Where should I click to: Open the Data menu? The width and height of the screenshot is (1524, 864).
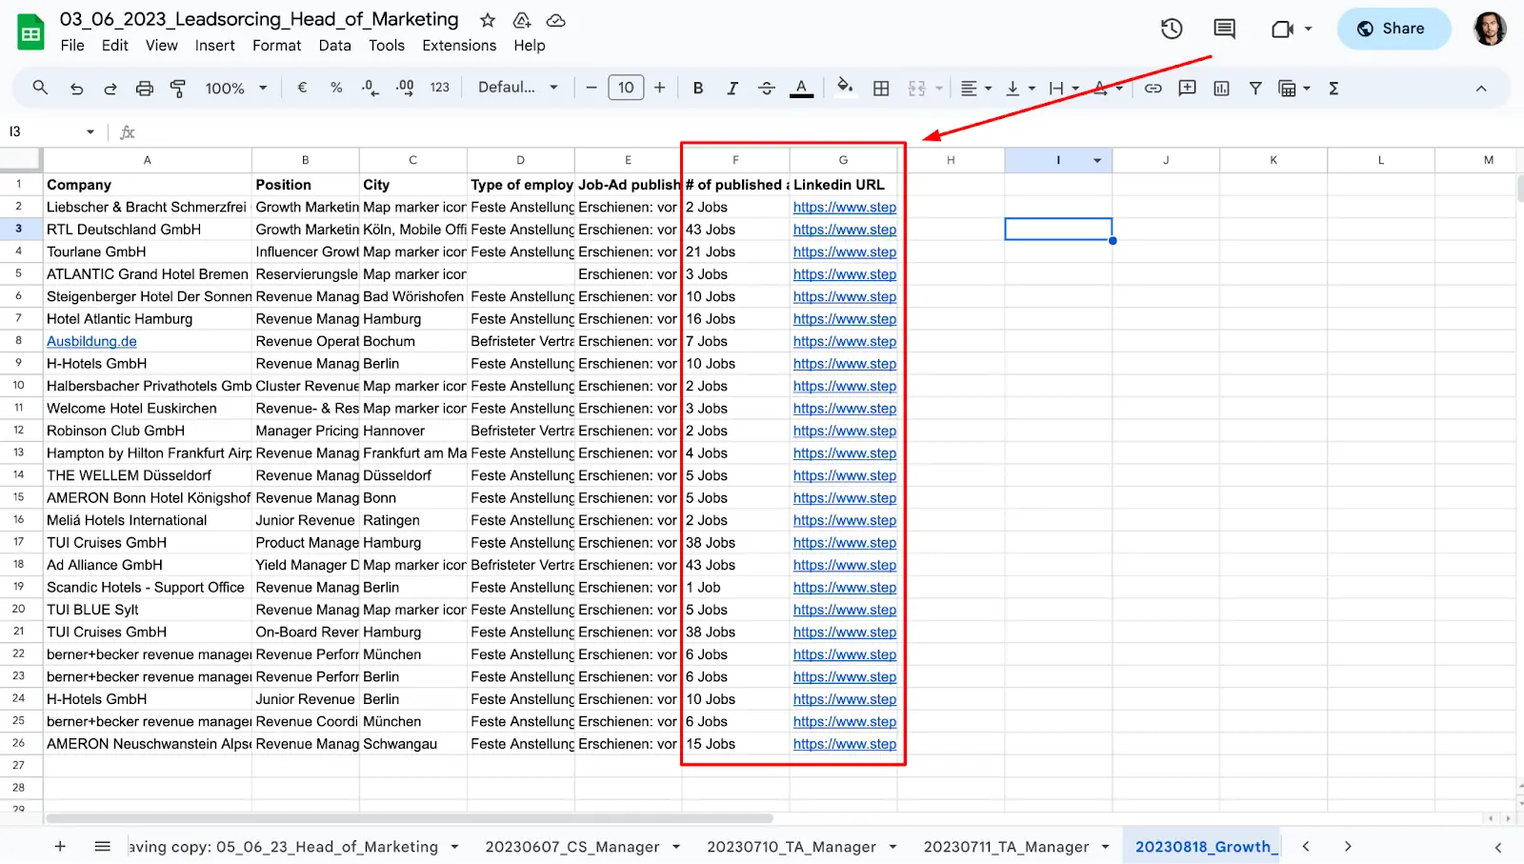(334, 45)
